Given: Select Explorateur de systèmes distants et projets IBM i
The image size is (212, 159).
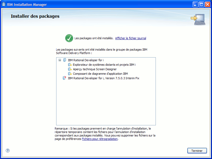Looking at the screenshot, I should pyautogui.click(x=104, y=65).
